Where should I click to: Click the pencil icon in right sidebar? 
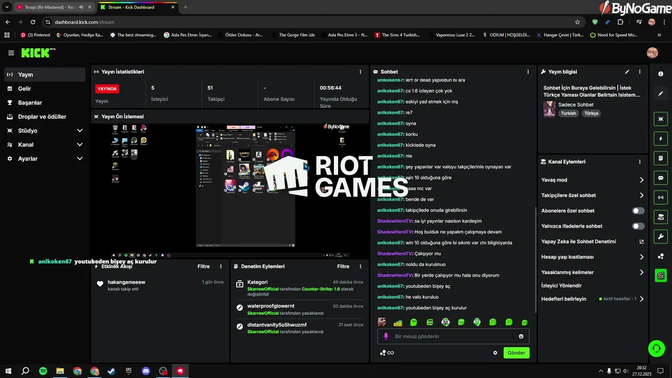coord(660,93)
